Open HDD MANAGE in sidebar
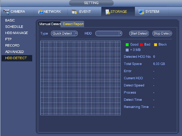Image resolution: width=182 pixels, height=136 pixels. (x=16, y=33)
